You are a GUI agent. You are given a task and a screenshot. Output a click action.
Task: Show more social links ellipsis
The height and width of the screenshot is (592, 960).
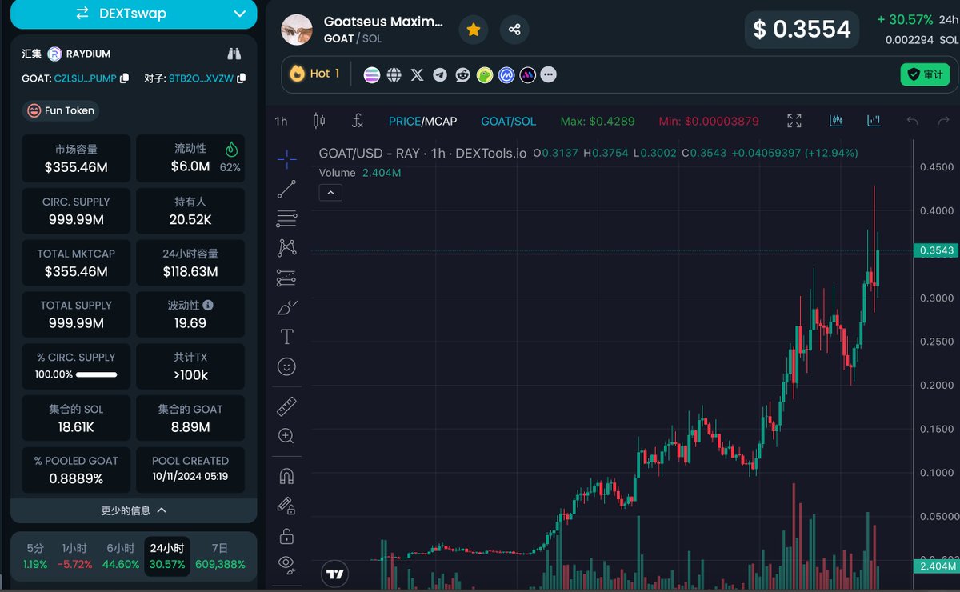coord(548,74)
